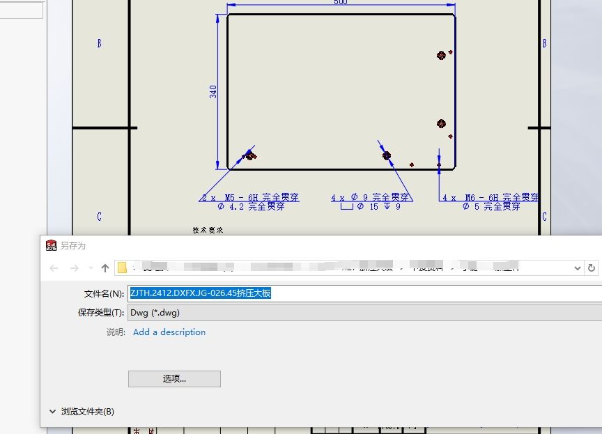Click the bottom-left hole on the plate
The image size is (602, 434).
[x=250, y=156]
